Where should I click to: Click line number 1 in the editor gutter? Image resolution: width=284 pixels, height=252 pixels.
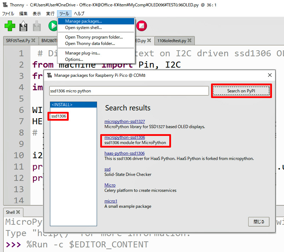pyautogui.click(x=21, y=53)
